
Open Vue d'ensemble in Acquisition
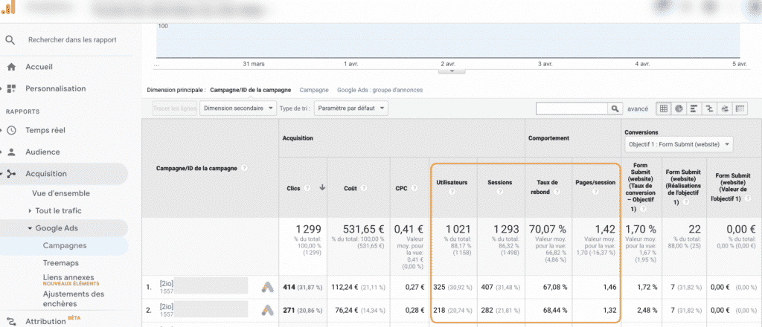click(x=60, y=192)
